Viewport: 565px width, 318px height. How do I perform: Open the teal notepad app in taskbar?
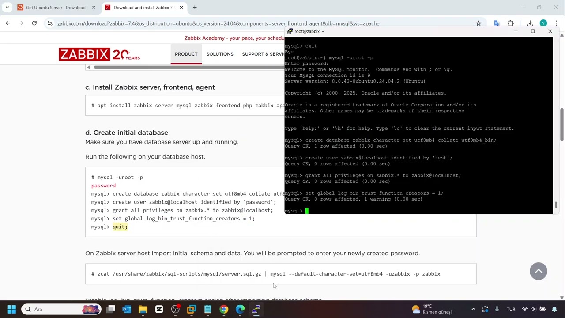point(207,309)
